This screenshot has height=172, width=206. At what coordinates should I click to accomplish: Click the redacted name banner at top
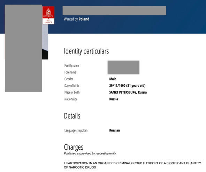[x=114, y=10]
